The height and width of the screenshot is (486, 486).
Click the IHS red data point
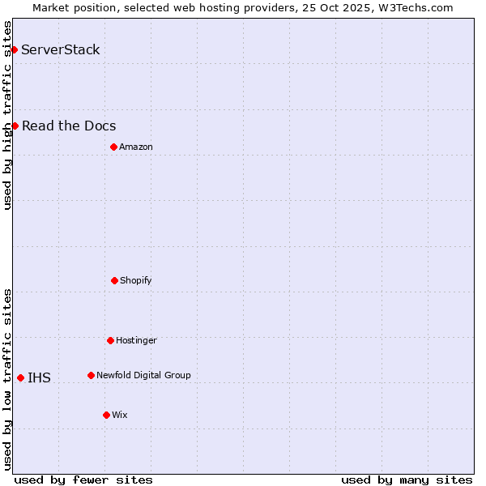(20, 377)
